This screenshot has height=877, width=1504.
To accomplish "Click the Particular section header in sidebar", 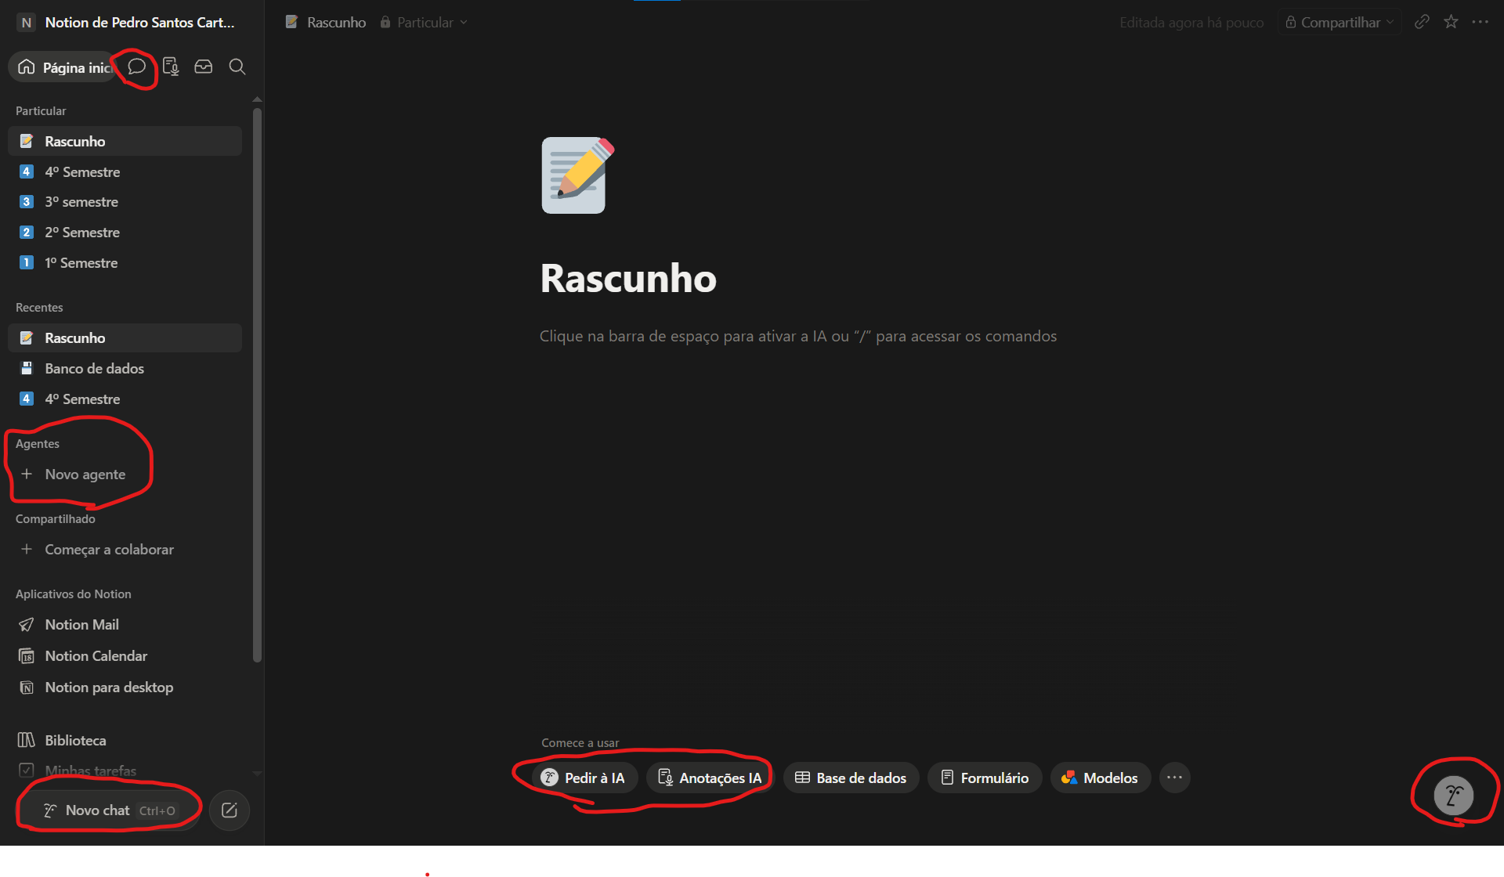I will click(x=41, y=111).
